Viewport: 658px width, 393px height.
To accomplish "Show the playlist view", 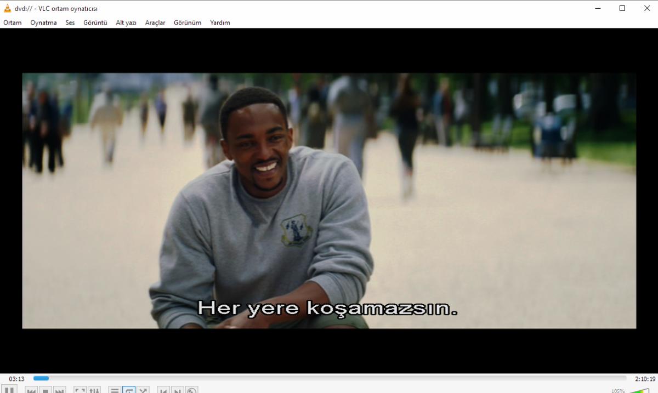I will coord(115,390).
